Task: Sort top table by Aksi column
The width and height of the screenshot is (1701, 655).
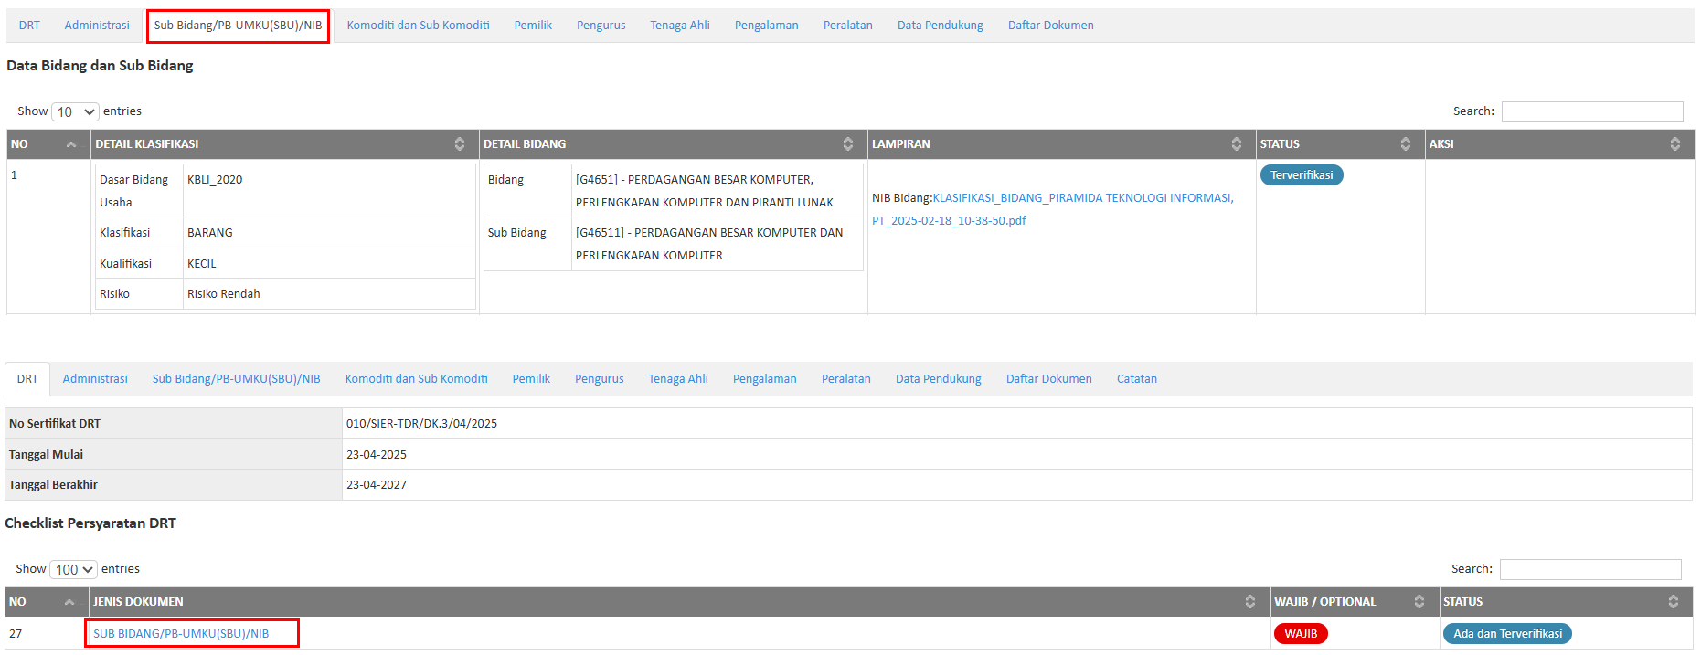Action: (x=1558, y=144)
